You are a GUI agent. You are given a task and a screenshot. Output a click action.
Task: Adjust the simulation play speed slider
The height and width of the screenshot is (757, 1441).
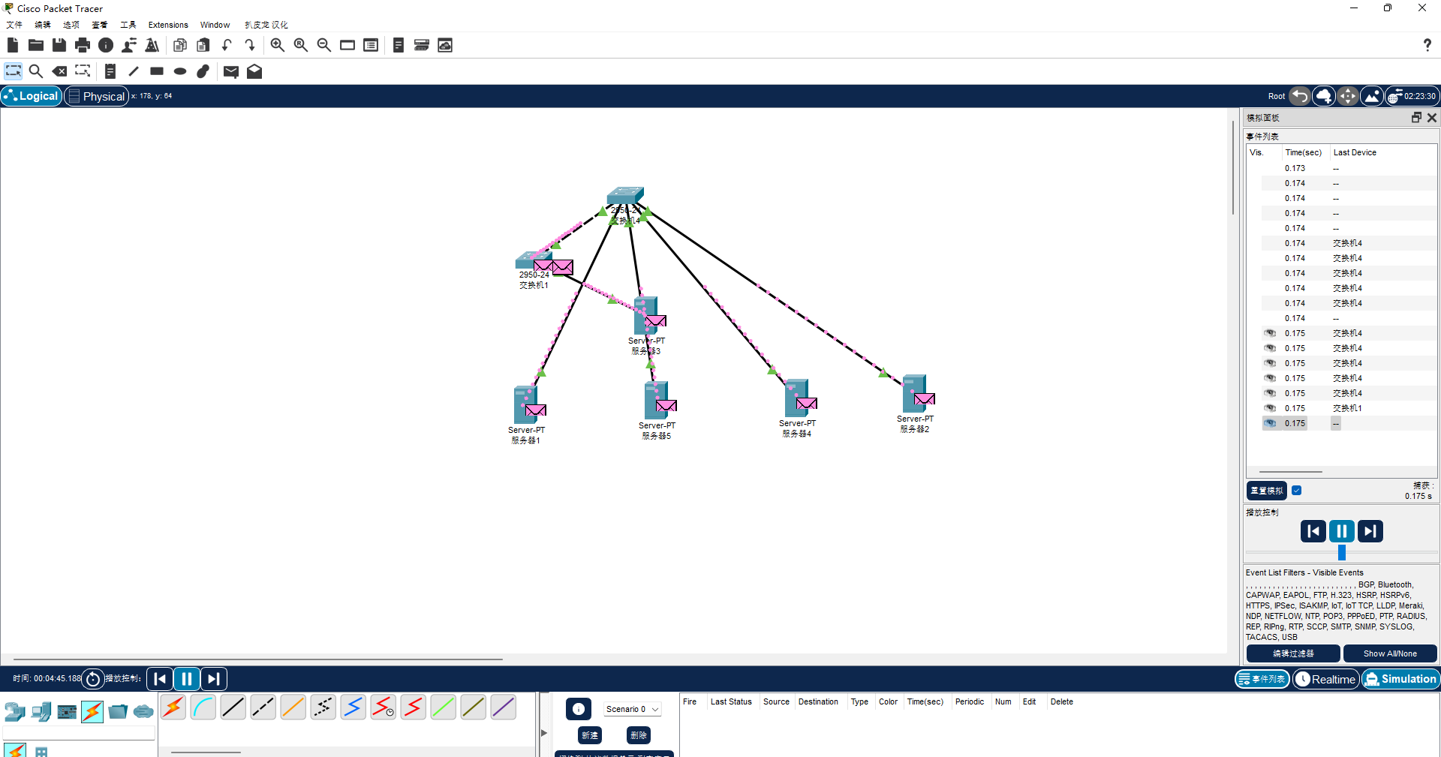point(1342,553)
